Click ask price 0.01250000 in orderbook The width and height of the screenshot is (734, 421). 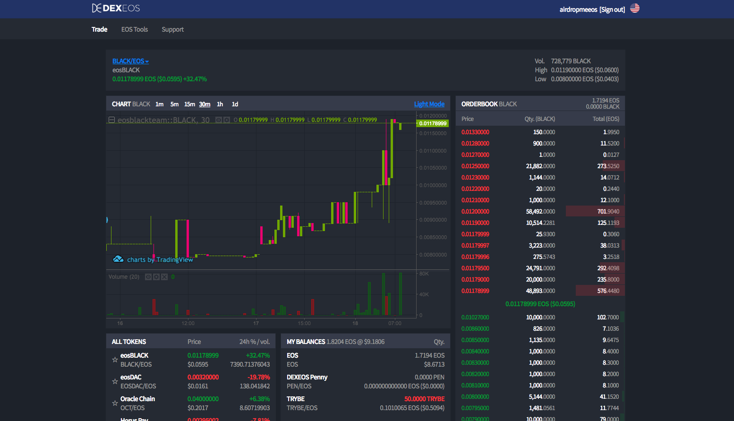point(475,166)
